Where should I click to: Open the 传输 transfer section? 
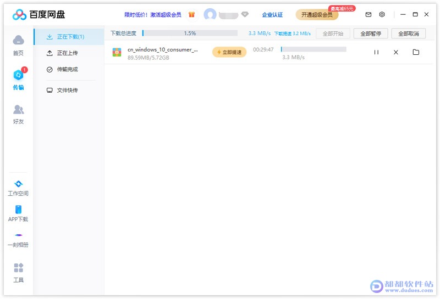(x=19, y=80)
